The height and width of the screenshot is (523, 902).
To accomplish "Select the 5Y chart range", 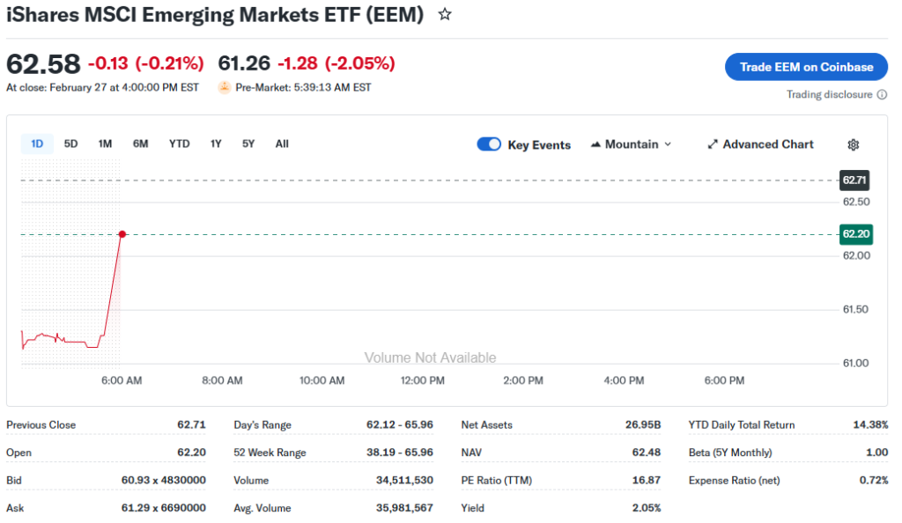I will [248, 144].
